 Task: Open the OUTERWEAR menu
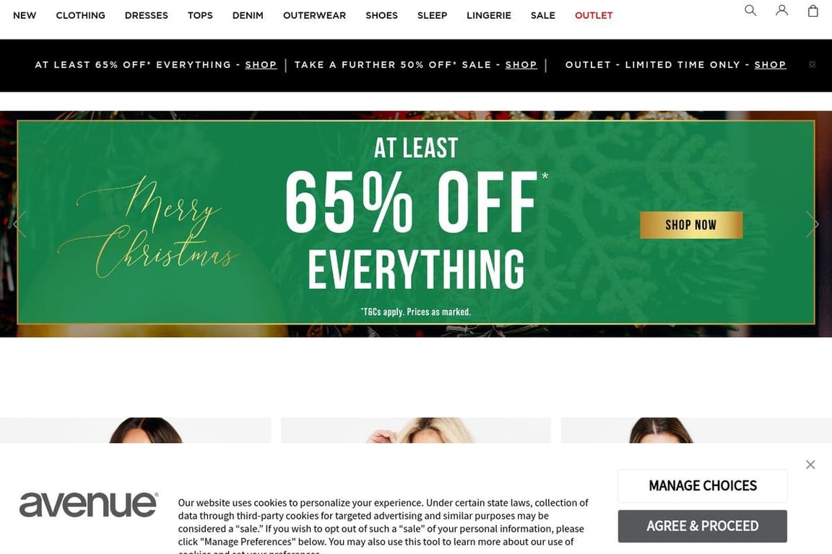[x=314, y=15]
